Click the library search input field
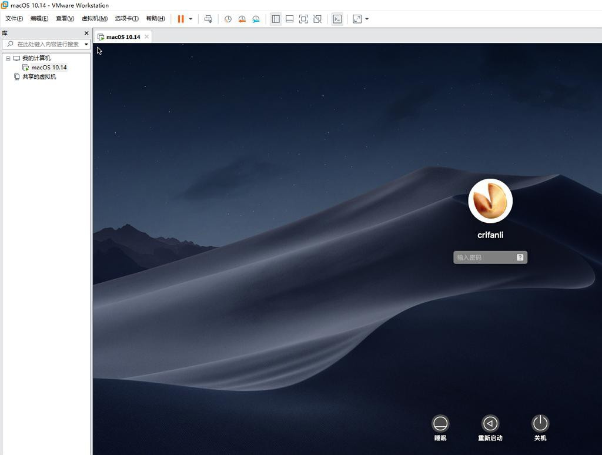Screen dimensions: 602x455 46,44
